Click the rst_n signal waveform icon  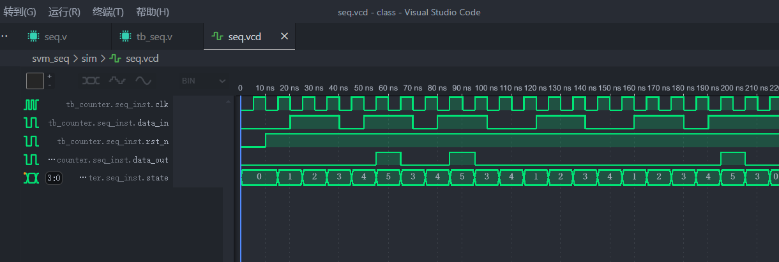(x=31, y=141)
